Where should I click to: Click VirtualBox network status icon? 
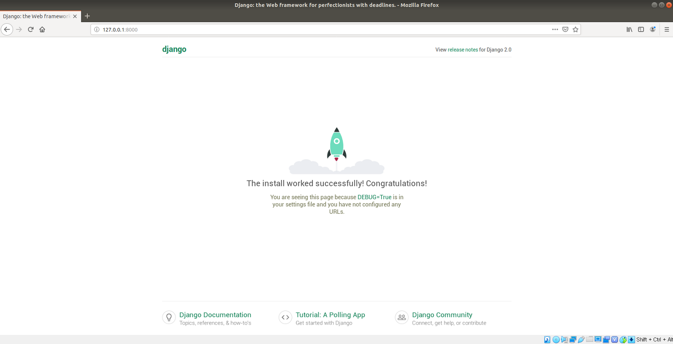point(573,339)
